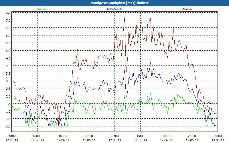Click the 03:00 time axis label

tap(37, 136)
